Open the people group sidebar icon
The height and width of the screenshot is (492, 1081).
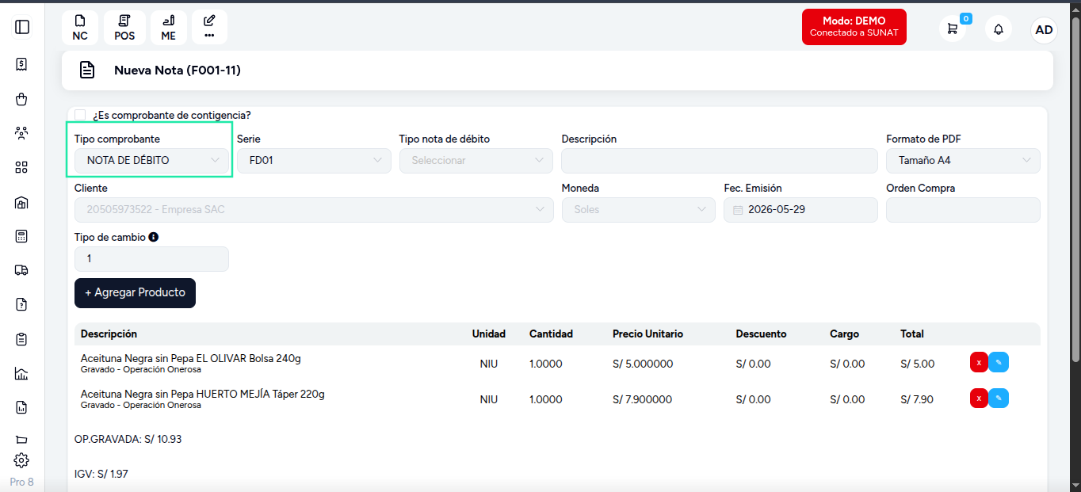tap(22, 133)
